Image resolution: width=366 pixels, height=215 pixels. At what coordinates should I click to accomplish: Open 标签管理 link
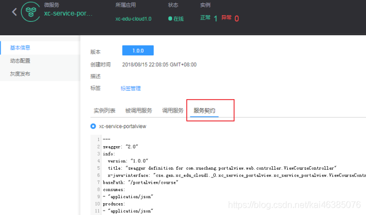tap(131, 88)
